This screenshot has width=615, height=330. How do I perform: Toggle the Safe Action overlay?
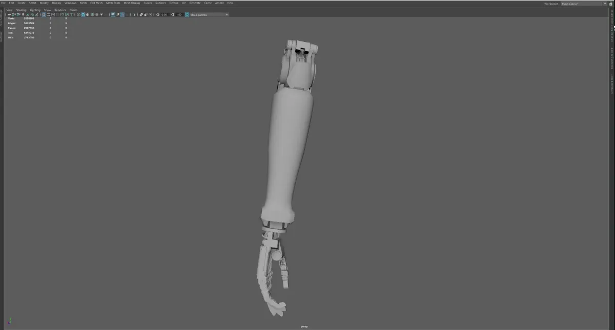67,14
